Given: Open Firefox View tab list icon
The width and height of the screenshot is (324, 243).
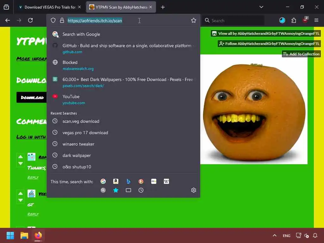Looking at the screenshot, I should (x=6, y=7).
